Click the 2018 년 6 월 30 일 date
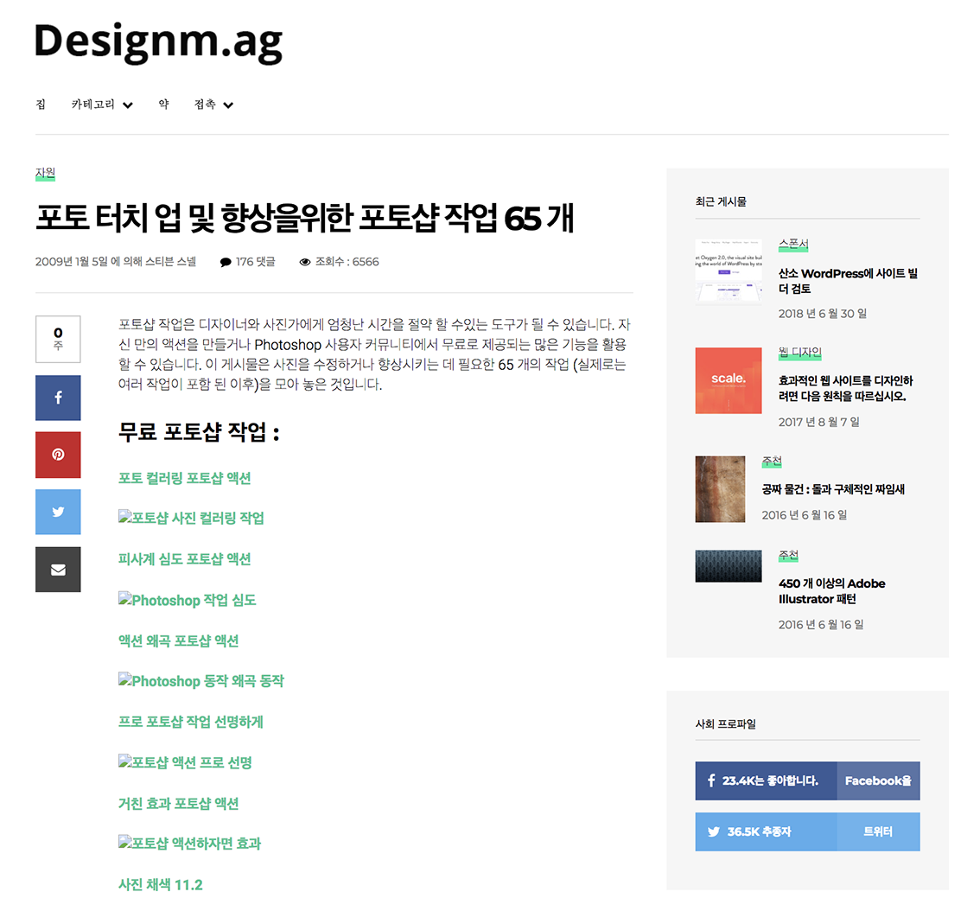 823,314
